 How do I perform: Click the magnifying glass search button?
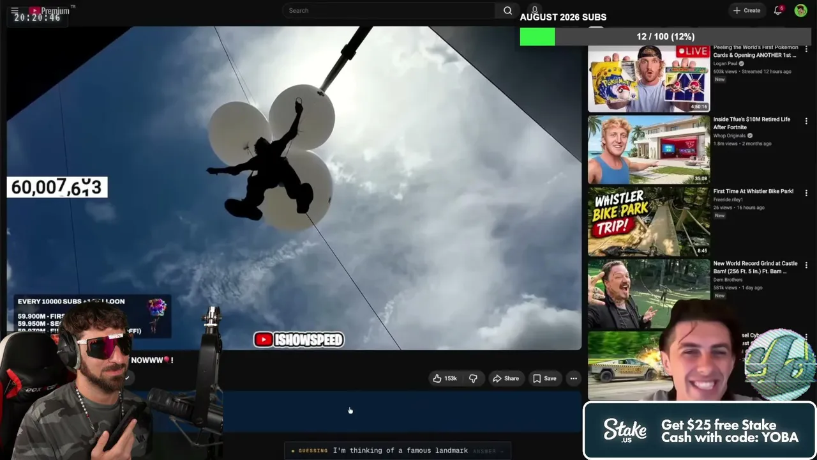507,10
